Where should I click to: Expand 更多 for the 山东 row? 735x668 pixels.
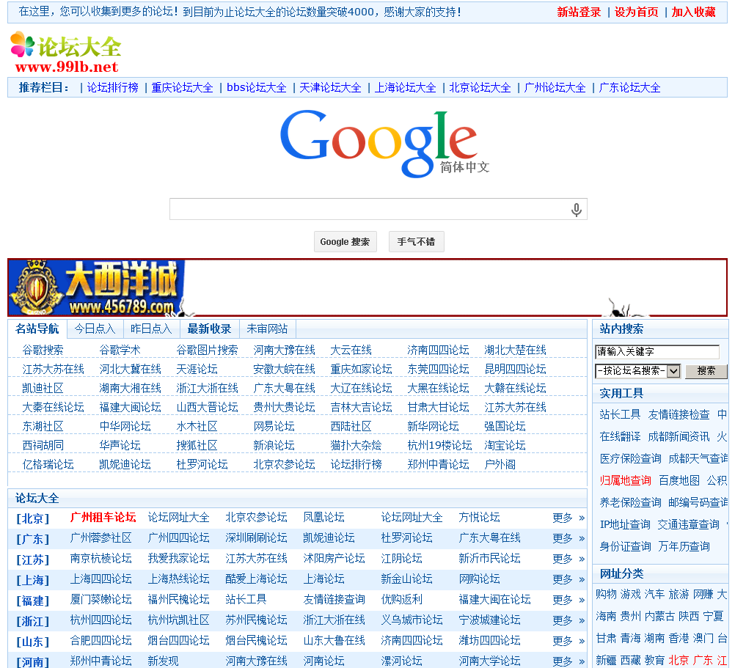point(568,642)
